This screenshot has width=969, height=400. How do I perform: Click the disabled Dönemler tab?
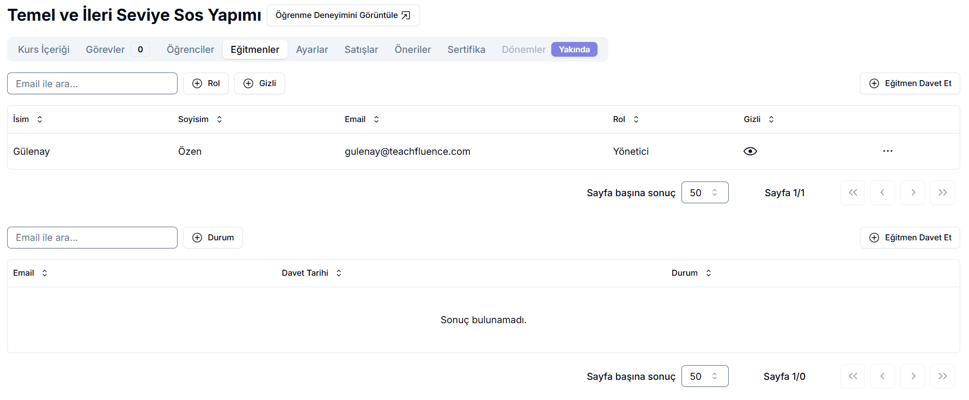pos(523,50)
